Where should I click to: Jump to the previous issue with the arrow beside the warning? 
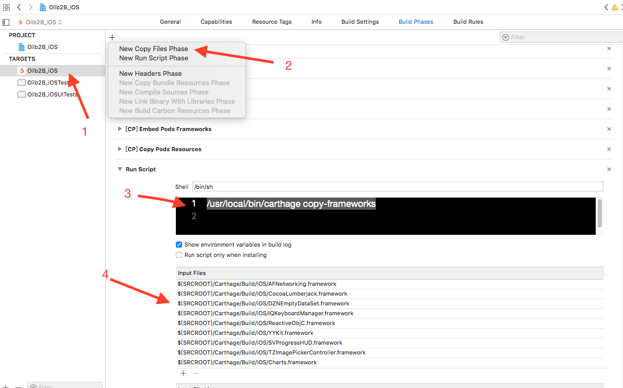coord(606,7)
